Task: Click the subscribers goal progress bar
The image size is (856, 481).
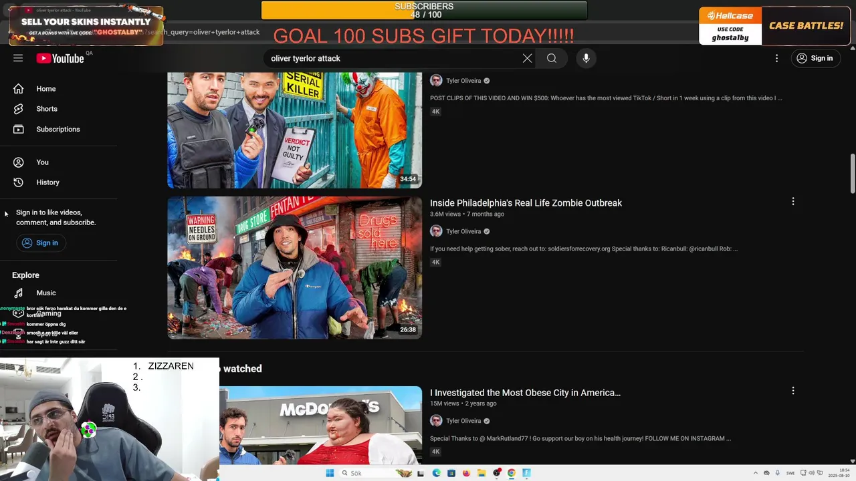Action: pyautogui.click(x=424, y=11)
